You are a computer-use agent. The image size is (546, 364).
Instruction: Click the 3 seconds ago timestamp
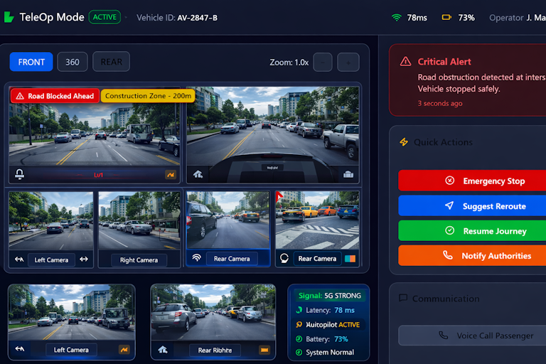click(x=440, y=104)
